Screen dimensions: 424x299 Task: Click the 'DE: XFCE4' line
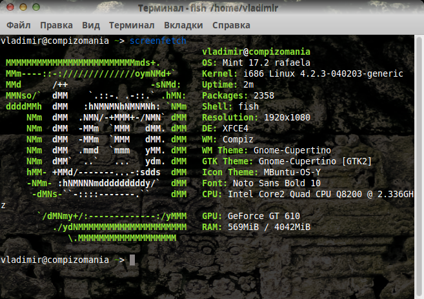(x=225, y=129)
